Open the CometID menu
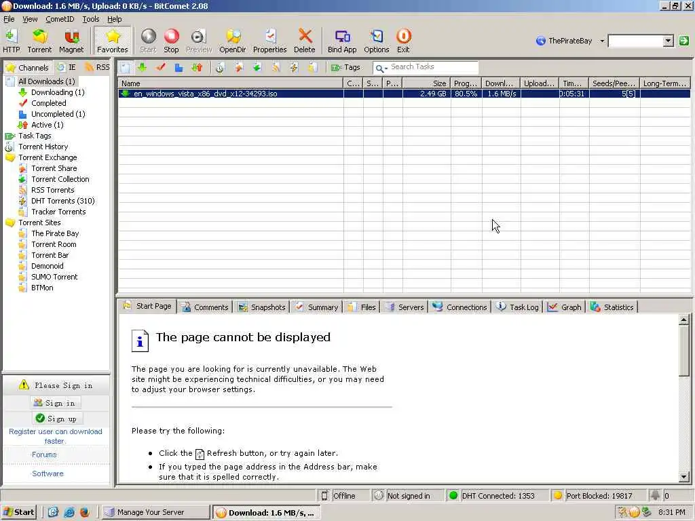 (x=60, y=19)
